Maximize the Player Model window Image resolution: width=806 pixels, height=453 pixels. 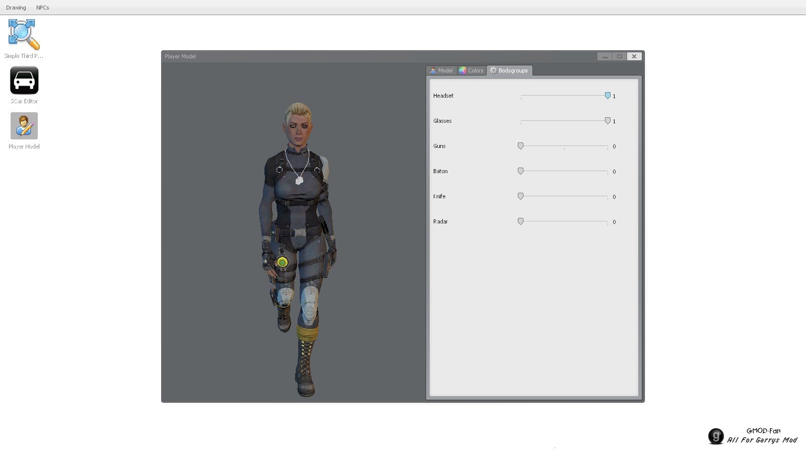[620, 56]
